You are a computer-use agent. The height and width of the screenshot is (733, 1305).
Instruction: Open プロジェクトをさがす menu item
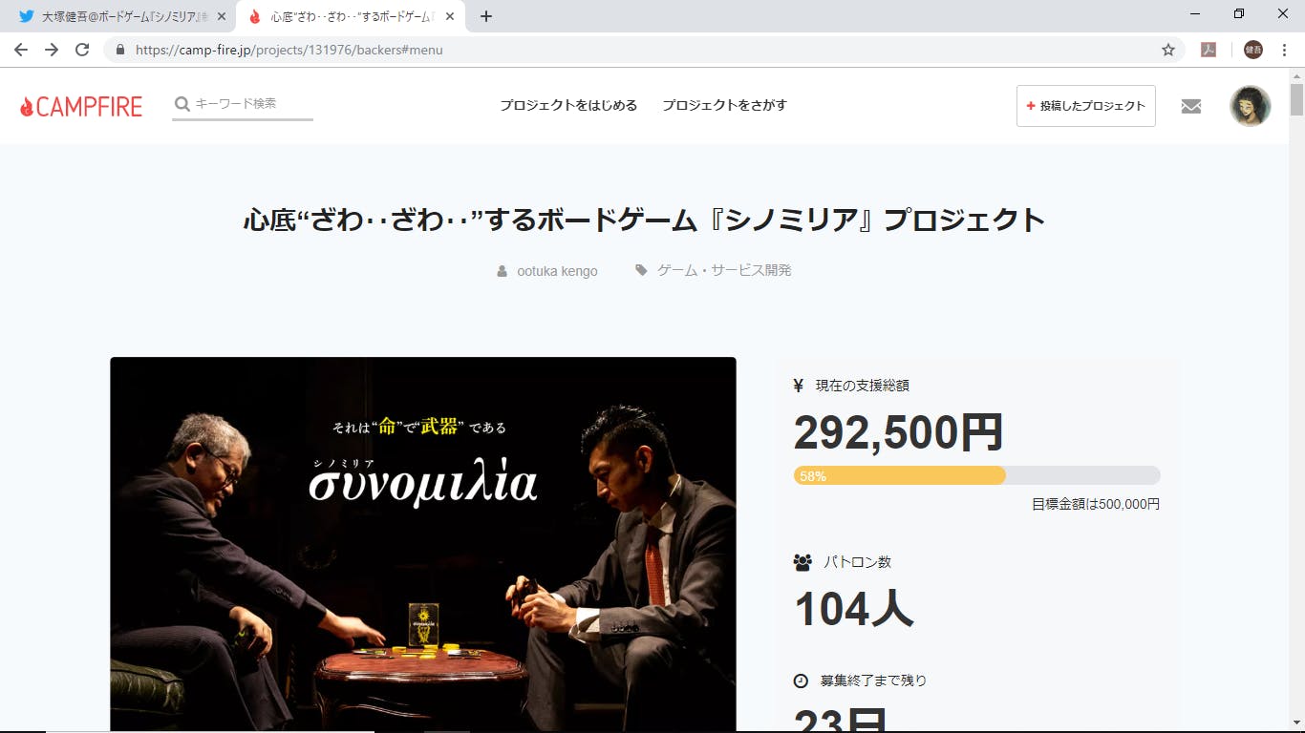pos(725,105)
